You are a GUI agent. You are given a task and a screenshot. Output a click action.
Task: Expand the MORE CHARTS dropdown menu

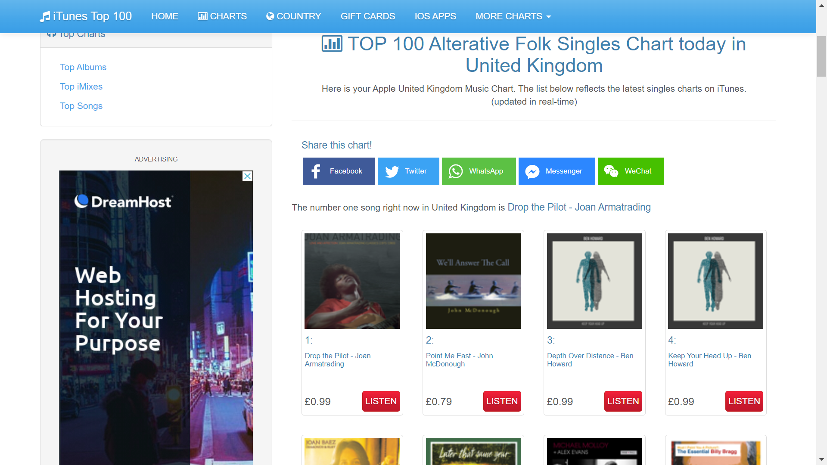pos(513,16)
